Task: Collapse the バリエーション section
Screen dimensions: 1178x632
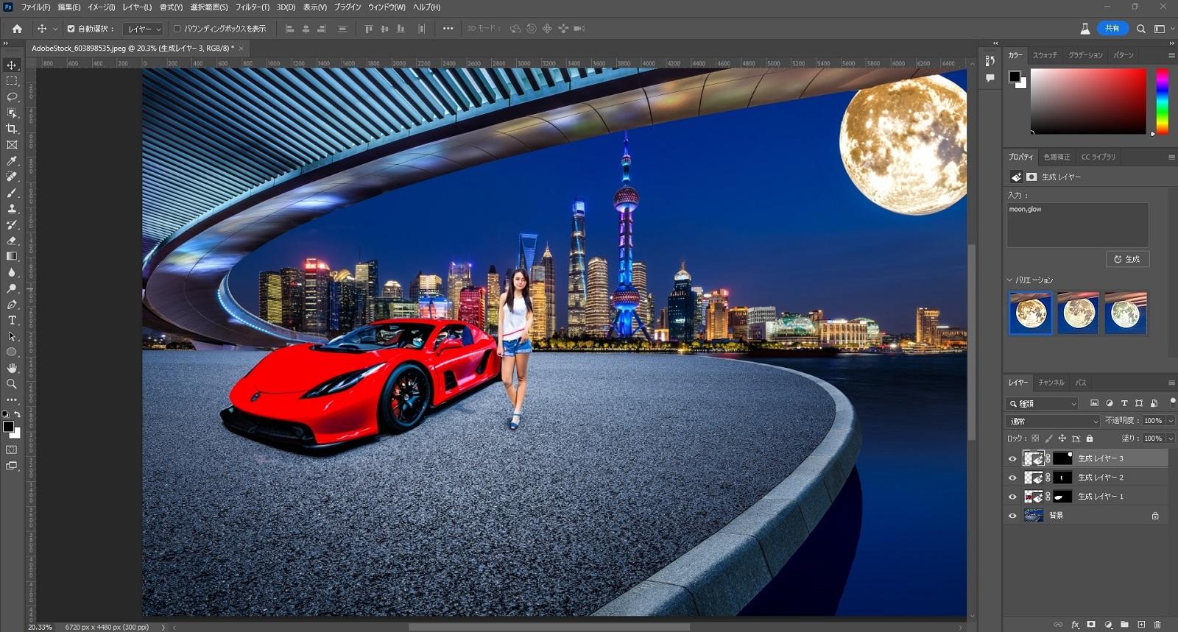Action: coord(1009,280)
